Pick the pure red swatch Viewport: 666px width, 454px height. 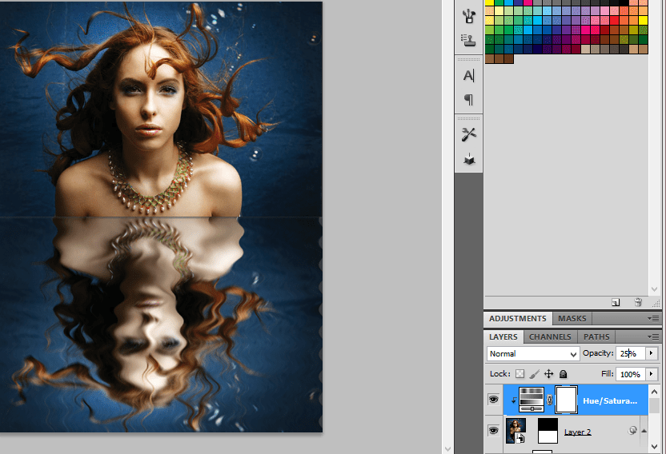click(614, 20)
